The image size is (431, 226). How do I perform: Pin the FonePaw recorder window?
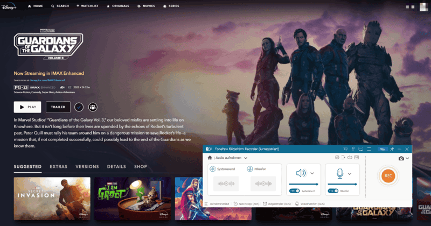pos(392,149)
